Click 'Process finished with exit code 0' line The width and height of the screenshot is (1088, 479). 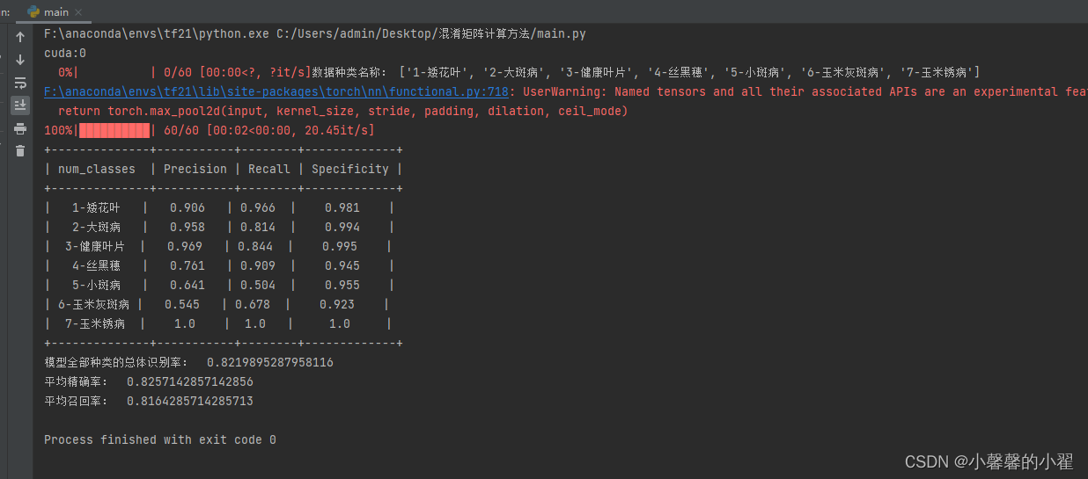(x=160, y=439)
